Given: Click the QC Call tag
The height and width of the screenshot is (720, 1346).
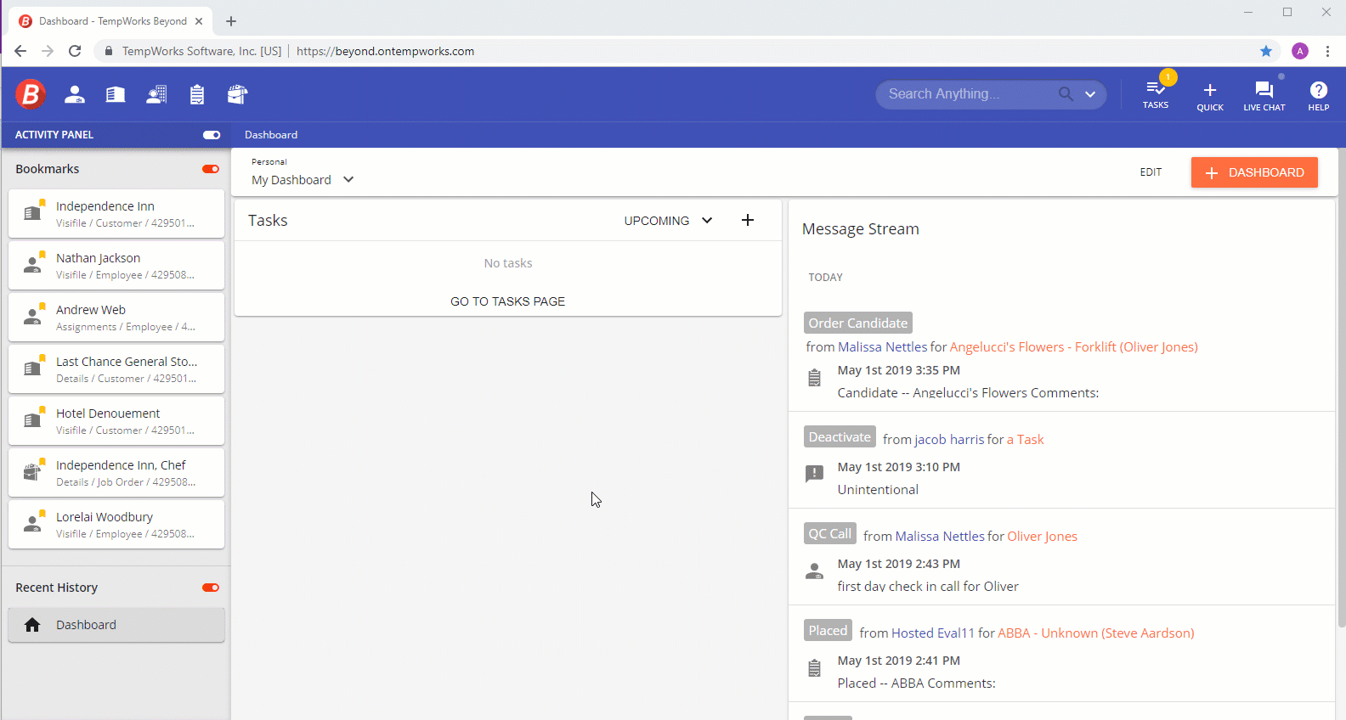Looking at the screenshot, I should 830,534.
